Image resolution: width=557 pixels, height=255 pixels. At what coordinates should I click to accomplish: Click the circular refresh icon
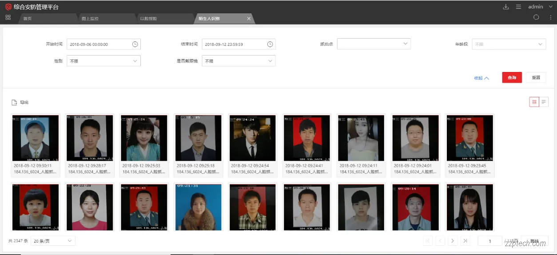536,17
